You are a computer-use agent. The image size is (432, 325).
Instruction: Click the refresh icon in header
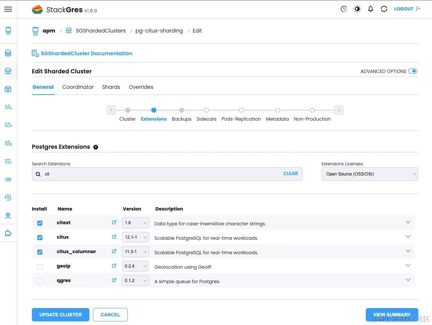(x=384, y=9)
